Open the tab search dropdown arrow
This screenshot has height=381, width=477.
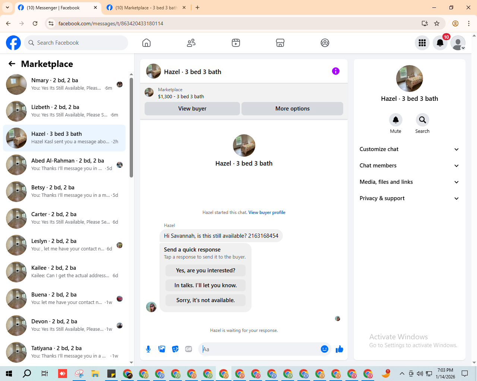[x=7, y=7]
